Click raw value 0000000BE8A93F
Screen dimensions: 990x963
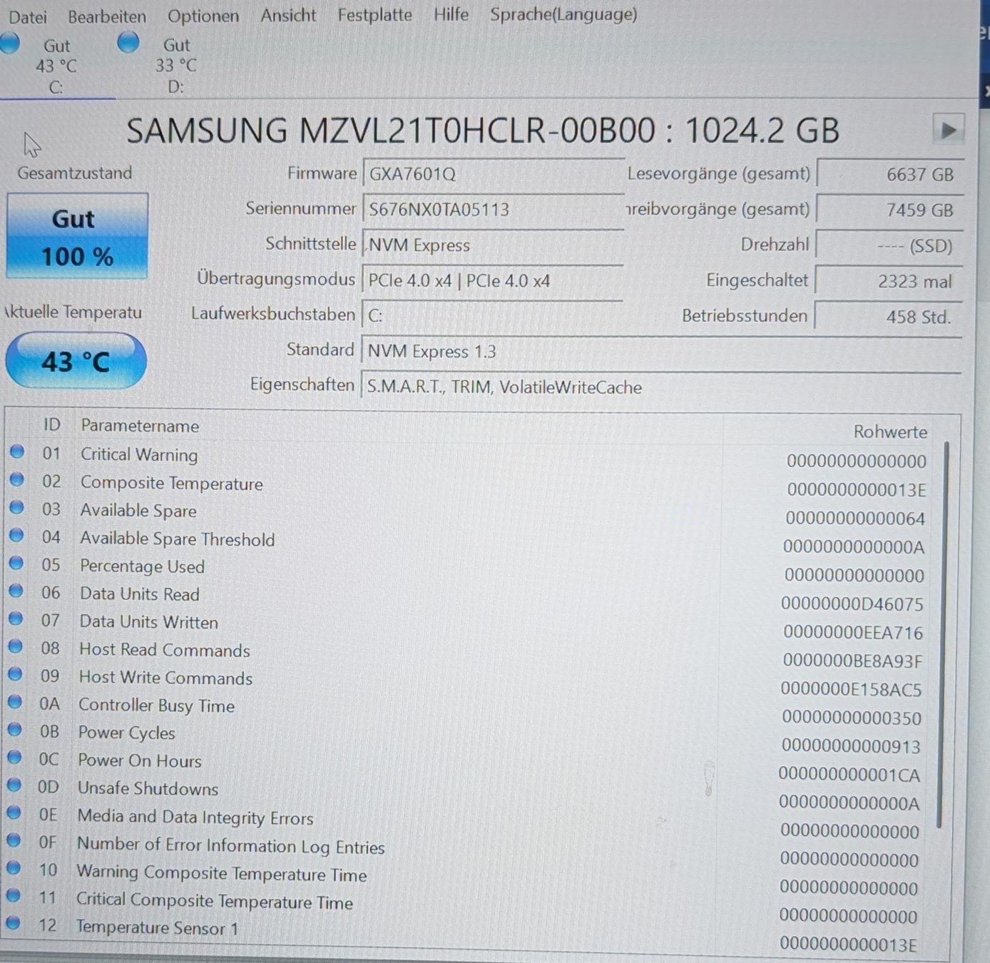pos(852,661)
